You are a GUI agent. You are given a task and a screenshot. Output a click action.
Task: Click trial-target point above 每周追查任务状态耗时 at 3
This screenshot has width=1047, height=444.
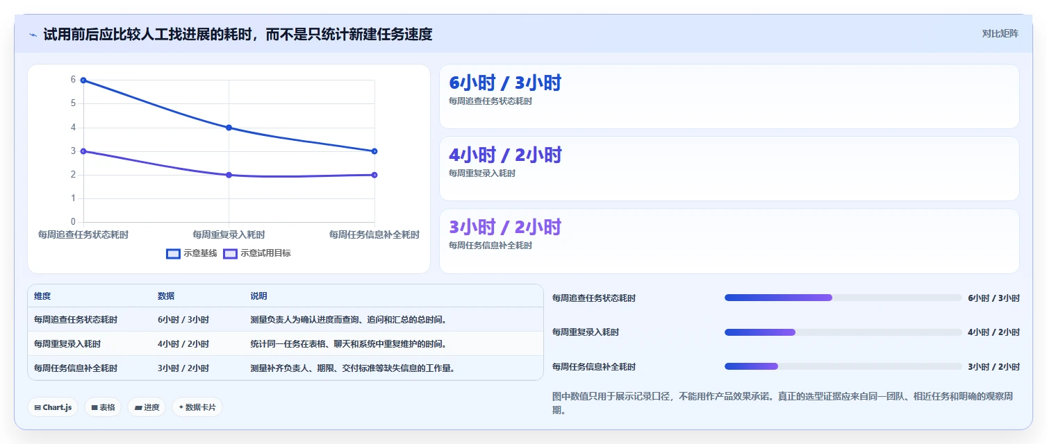(x=83, y=151)
